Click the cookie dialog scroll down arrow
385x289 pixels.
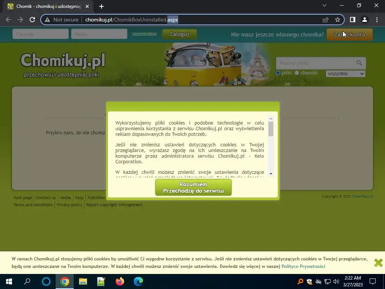click(271, 174)
